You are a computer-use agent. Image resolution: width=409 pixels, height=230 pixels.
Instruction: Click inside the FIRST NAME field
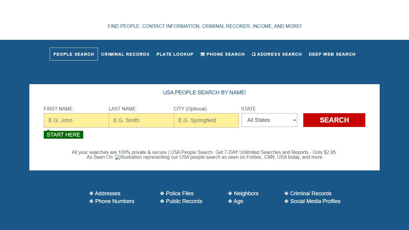76,120
